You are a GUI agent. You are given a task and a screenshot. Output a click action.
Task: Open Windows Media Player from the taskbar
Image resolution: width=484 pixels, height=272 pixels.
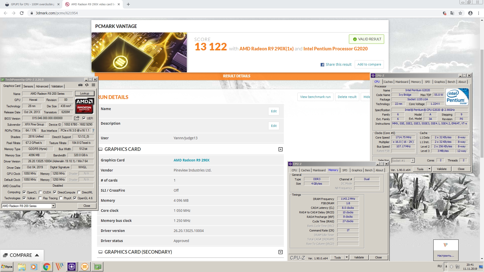tap(34, 267)
